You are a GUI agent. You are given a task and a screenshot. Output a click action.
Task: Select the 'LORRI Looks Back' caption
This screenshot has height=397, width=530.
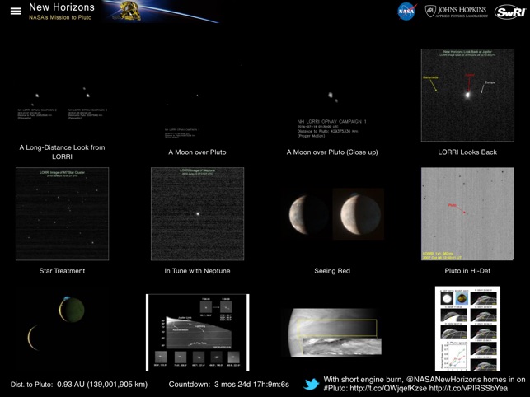click(x=467, y=152)
